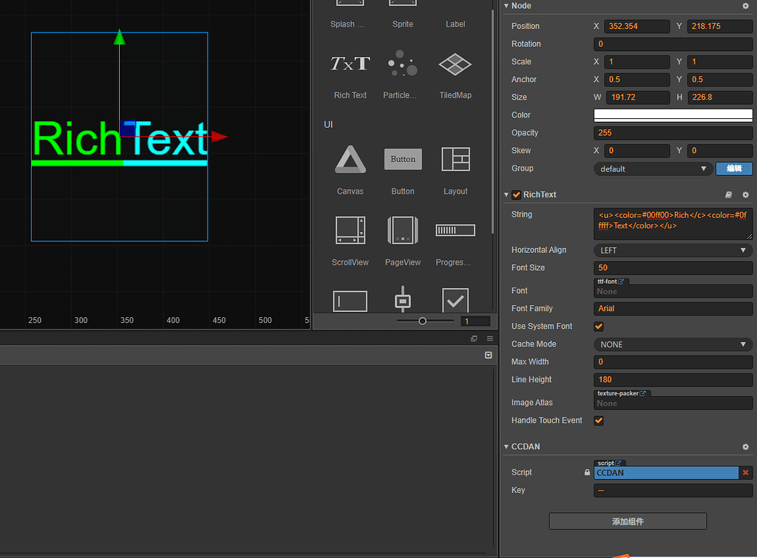Select the Sprite node icon
Image resolution: width=757 pixels, height=558 pixels.
[x=402, y=4]
